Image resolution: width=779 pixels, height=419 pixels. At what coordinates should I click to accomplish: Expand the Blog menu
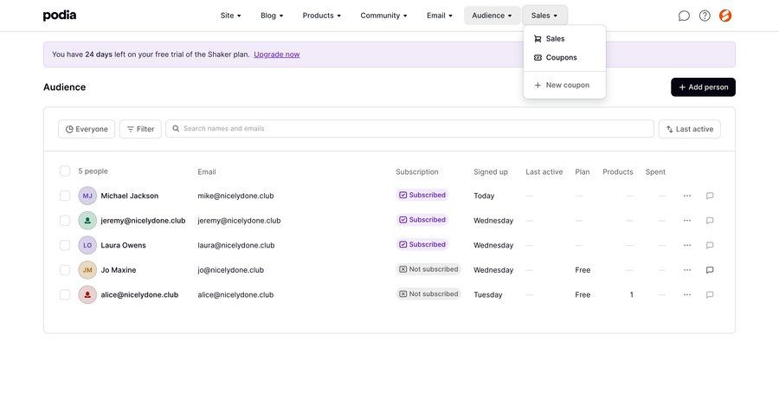coord(272,16)
